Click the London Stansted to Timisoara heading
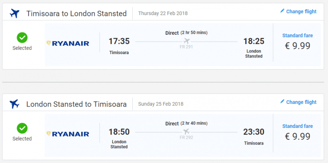328x163 pixels. point(76,104)
